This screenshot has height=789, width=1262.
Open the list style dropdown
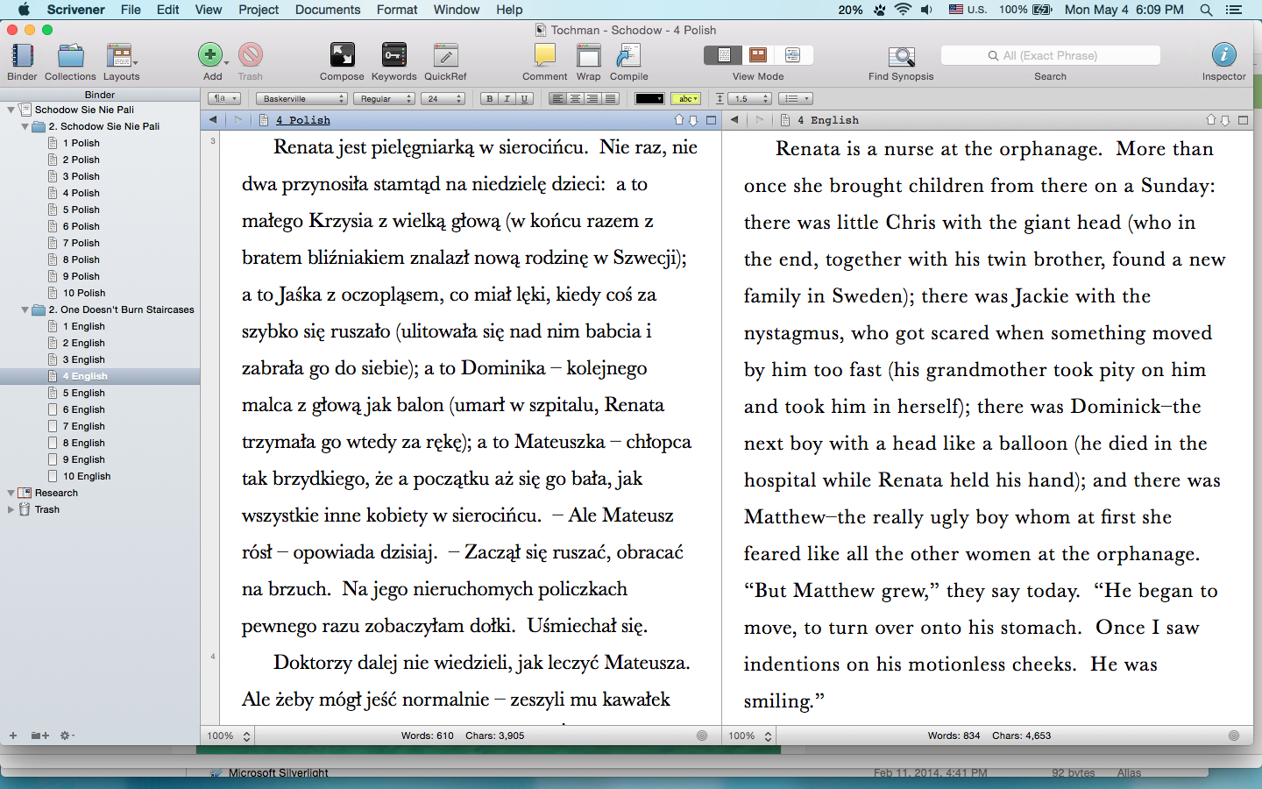(796, 99)
